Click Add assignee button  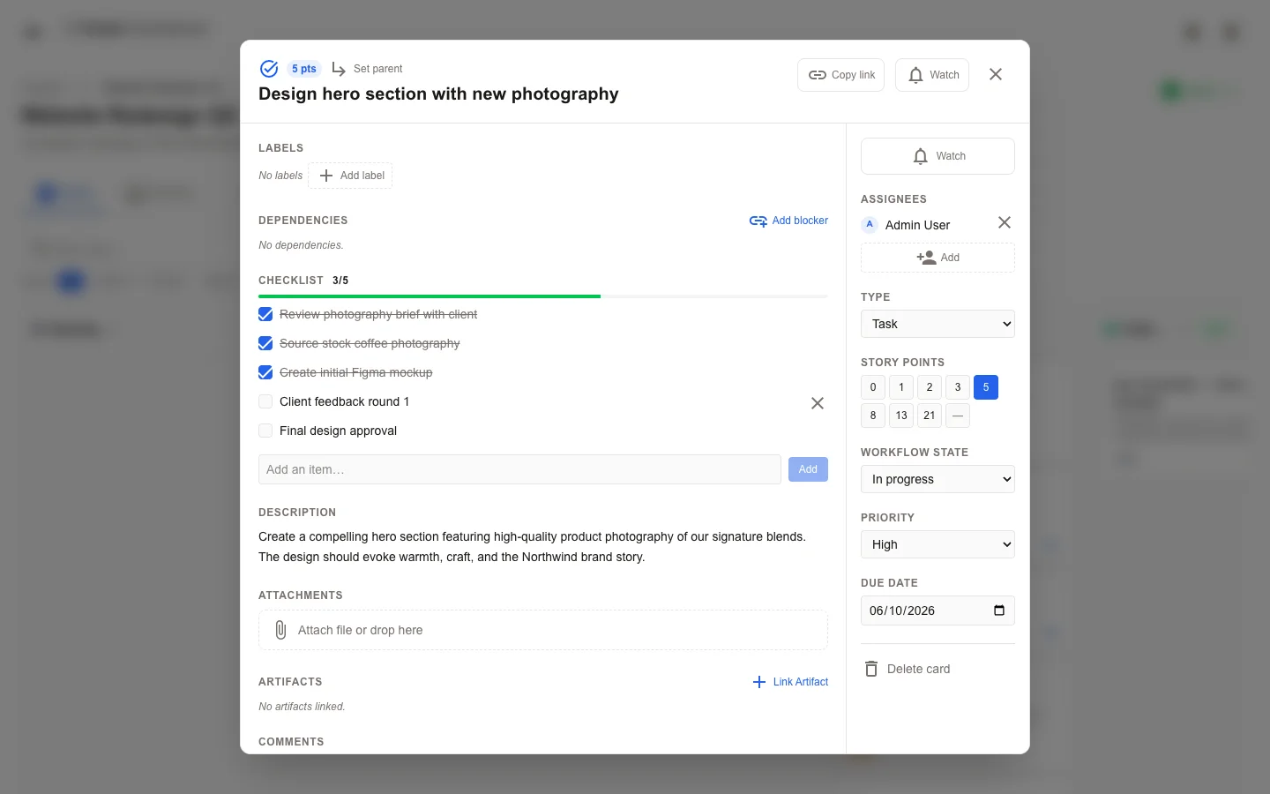938,258
